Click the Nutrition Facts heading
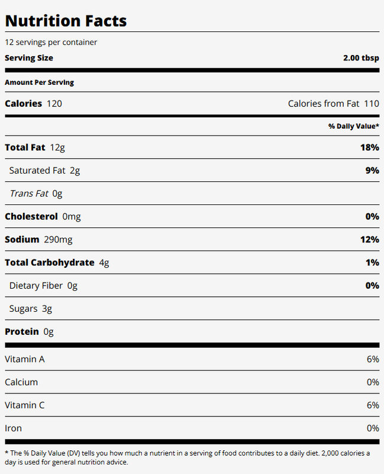This screenshot has width=384, height=474. point(66,21)
